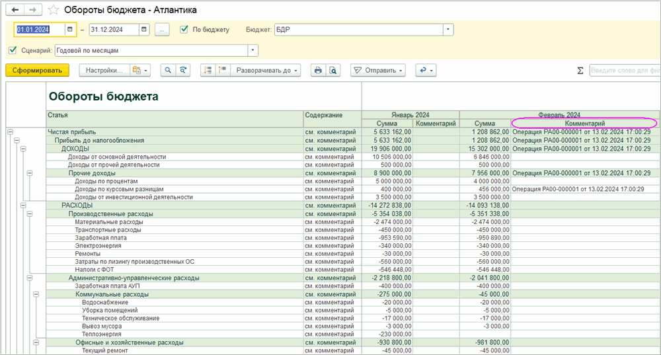Open the 'Бюджет' БДР dropdown list
The height and width of the screenshot is (355, 661).
pyautogui.click(x=449, y=30)
